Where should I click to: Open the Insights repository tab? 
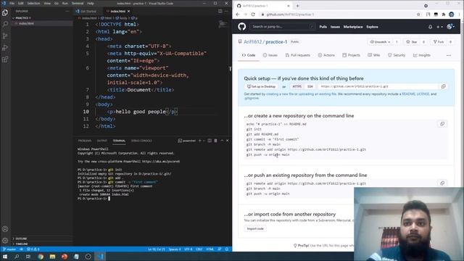(422, 55)
